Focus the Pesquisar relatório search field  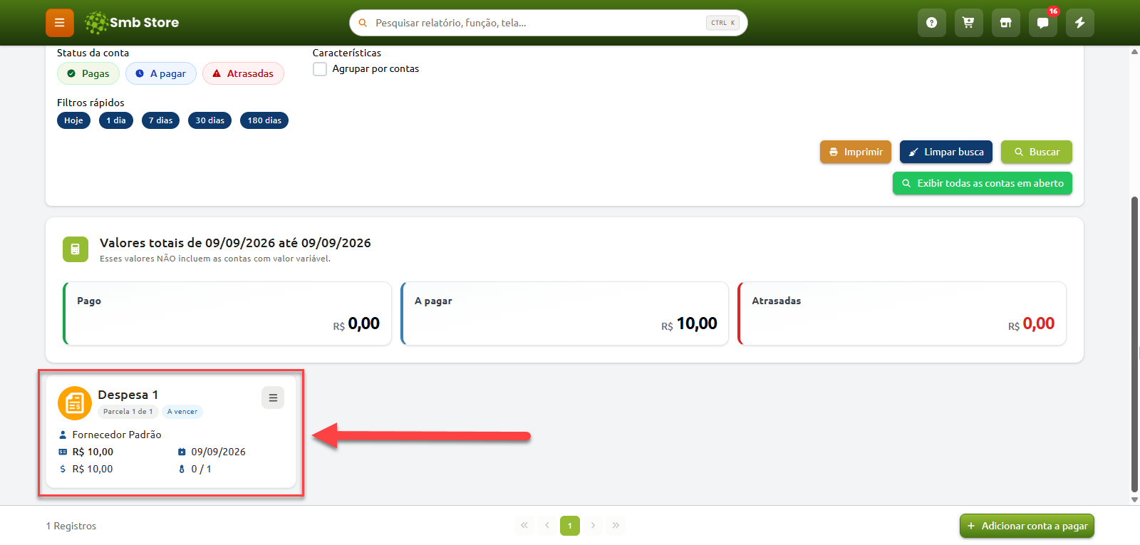[x=549, y=23]
